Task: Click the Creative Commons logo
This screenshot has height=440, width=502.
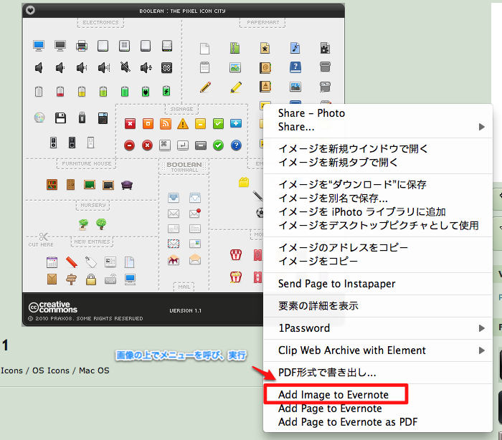Action: coord(53,307)
